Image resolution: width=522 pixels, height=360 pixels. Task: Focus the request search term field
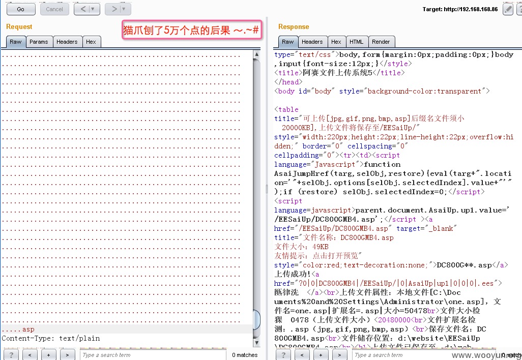[x=153, y=355]
